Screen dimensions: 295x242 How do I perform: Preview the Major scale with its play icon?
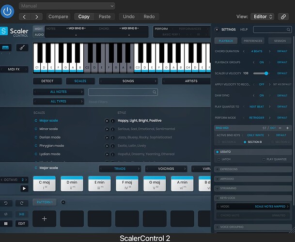[107, 121]
